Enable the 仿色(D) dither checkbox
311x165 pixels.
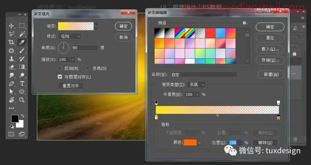(x=87, y=68)
